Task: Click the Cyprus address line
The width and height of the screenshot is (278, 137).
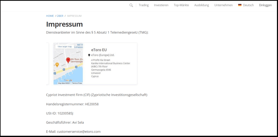Action: click(x=95, y=76)
